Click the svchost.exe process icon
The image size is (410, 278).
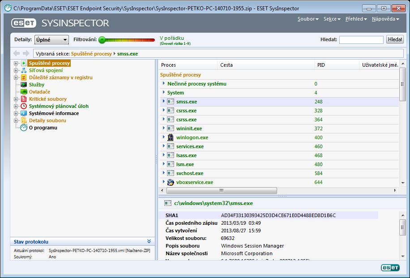171,173
